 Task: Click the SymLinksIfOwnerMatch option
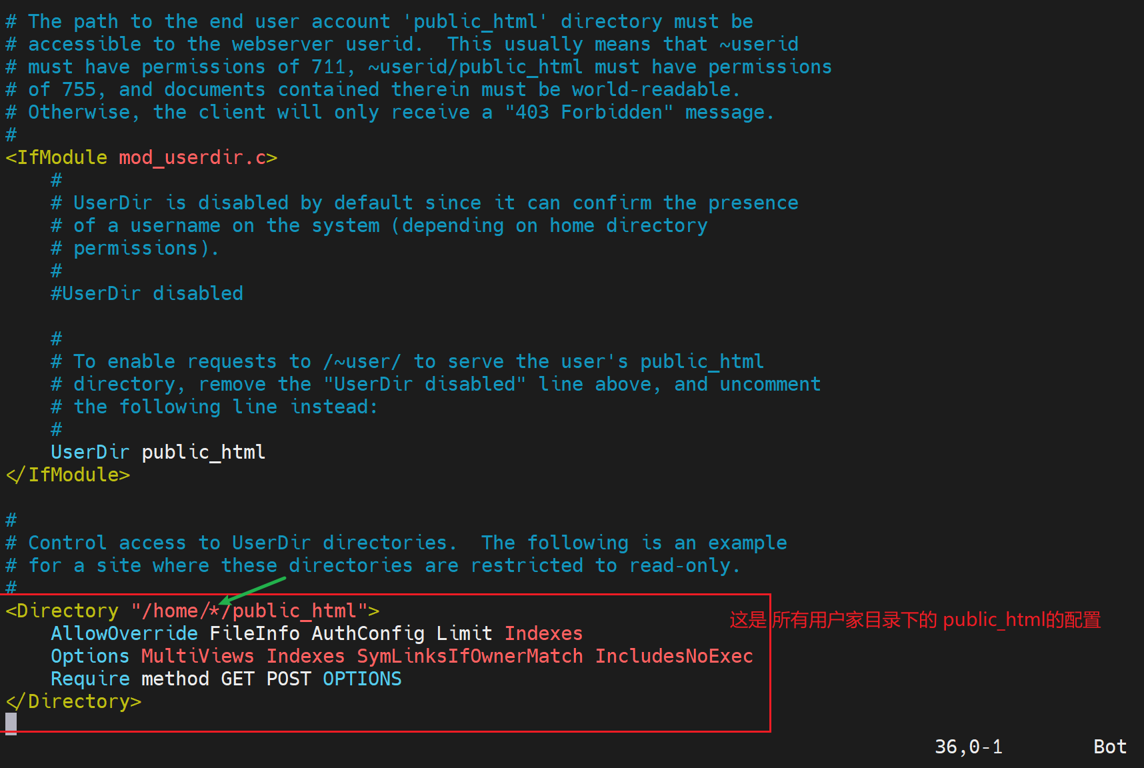[469, 657]
